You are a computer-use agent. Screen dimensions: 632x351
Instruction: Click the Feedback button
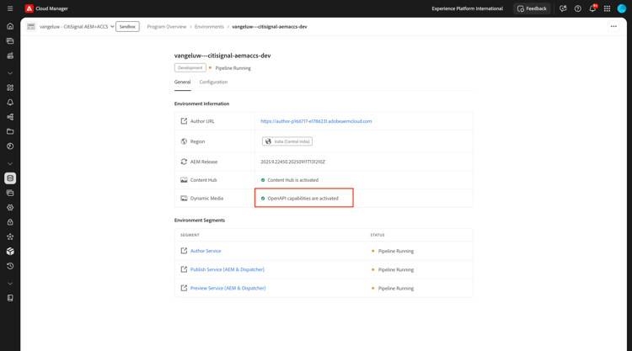point(532,8)
